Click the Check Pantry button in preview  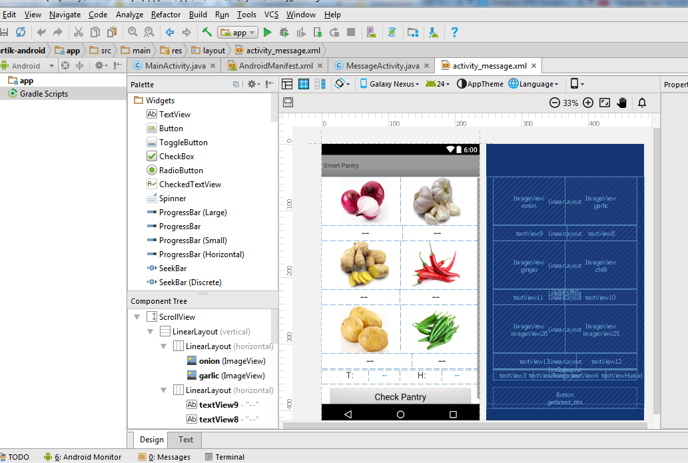pyautogui.click(x=400, y=396)
